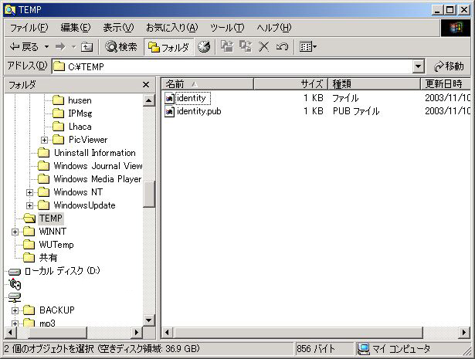The height and width of the screenshot is (359, 475).
Task: Expand the Windows NT folder node
Action: tap(29, 192)
